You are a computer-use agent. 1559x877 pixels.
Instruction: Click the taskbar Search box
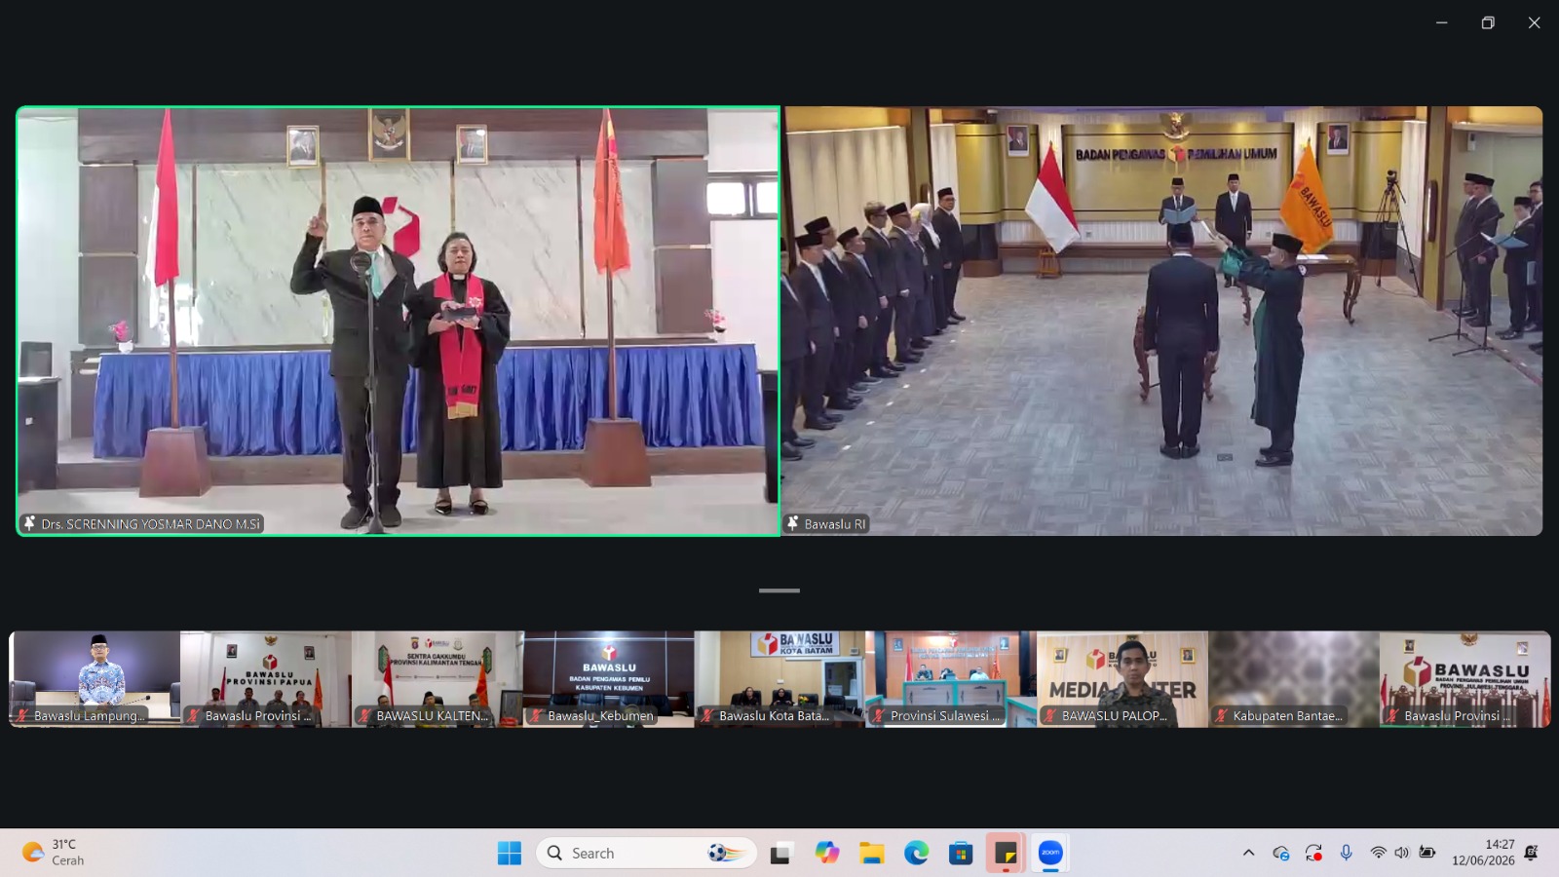pyautogui.click(x=646, y=854)
